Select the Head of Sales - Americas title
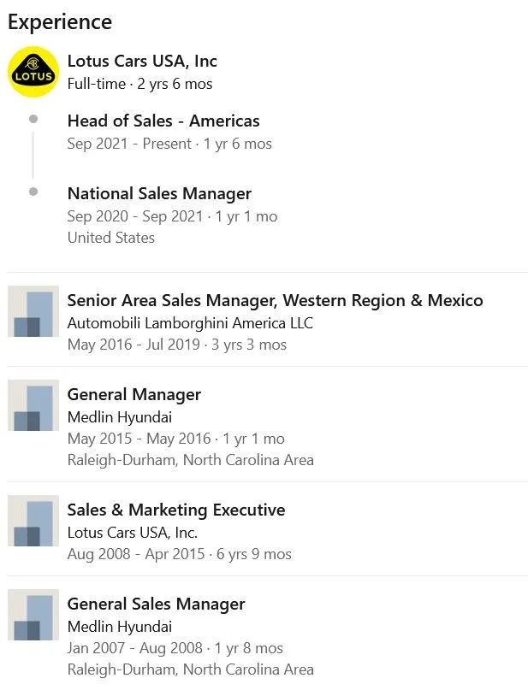This screenshot has height=690, width=528. 163,121
